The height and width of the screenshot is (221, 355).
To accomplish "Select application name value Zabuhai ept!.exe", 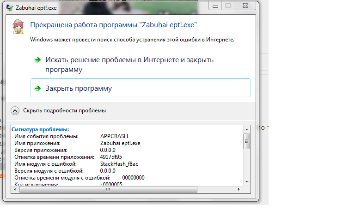I will coord(120,143).
